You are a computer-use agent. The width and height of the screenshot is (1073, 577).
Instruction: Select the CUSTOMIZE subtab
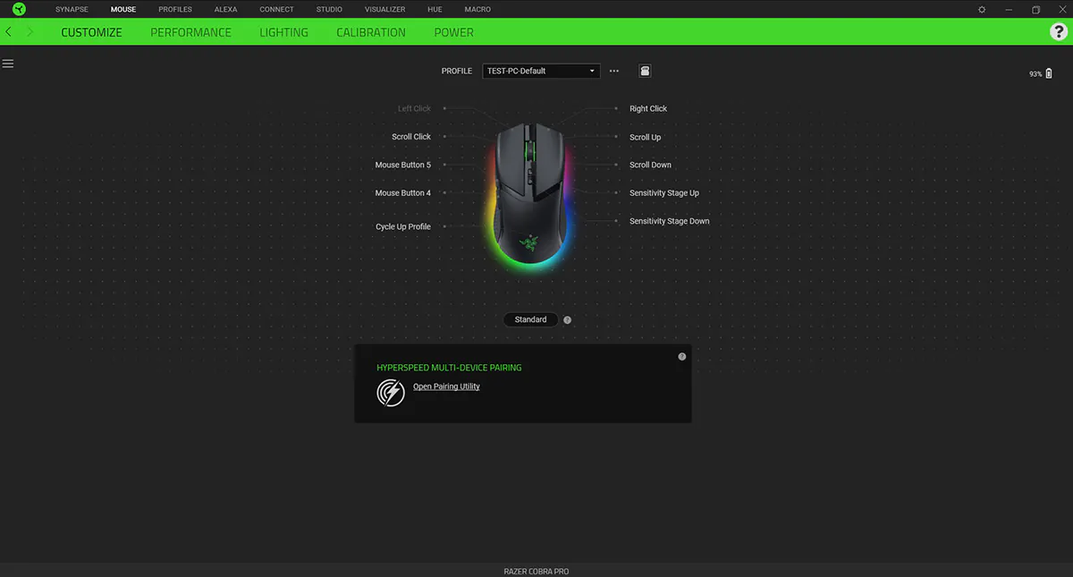click(x=91, y=32)
